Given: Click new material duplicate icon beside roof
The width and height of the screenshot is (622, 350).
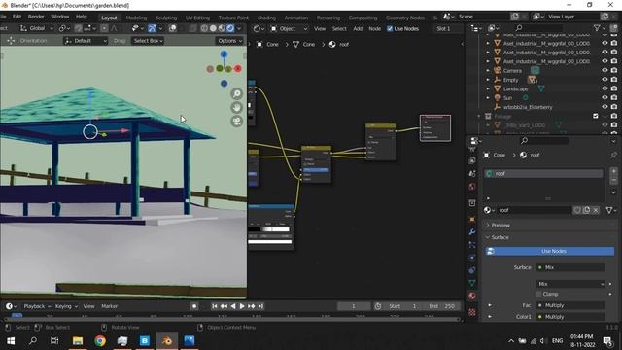Looking at the screenshot, I should point(586,210).
